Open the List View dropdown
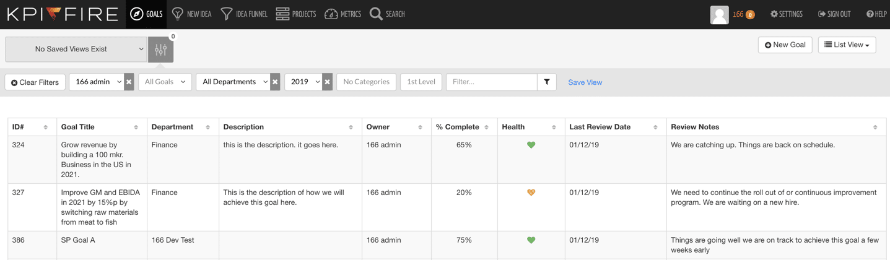 click(x=847, y=45)
